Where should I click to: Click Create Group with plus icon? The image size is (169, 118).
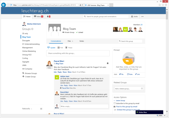pos(29,77)
